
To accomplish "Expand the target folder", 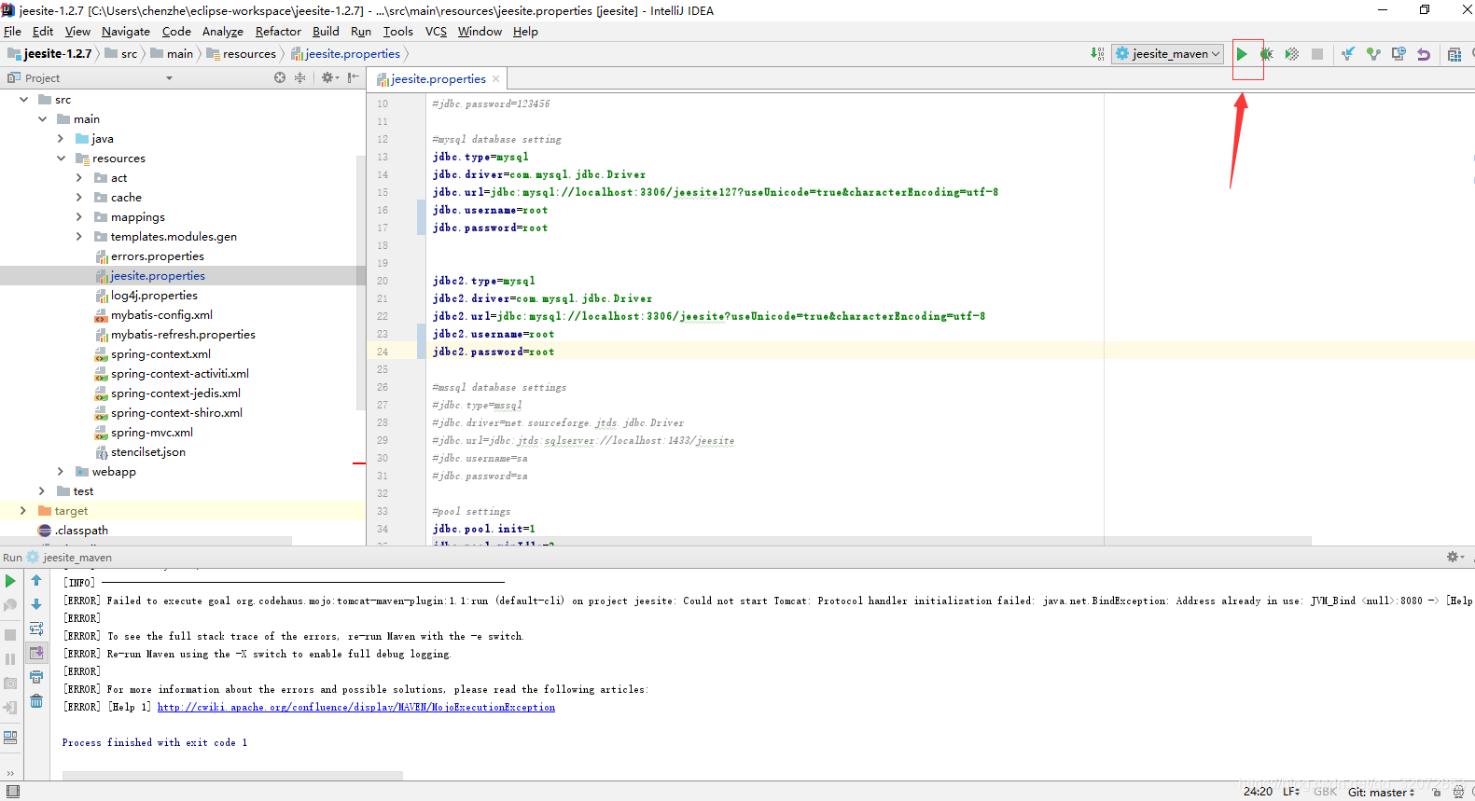I will tap(23, 511).
